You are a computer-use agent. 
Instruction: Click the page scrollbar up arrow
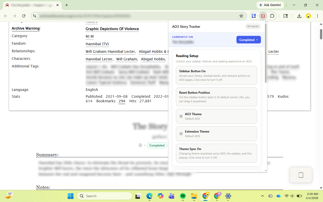click(321, 24)
